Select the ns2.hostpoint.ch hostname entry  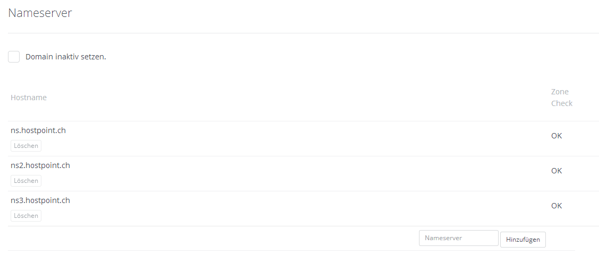pyautogui.click(x=40, y=165)
